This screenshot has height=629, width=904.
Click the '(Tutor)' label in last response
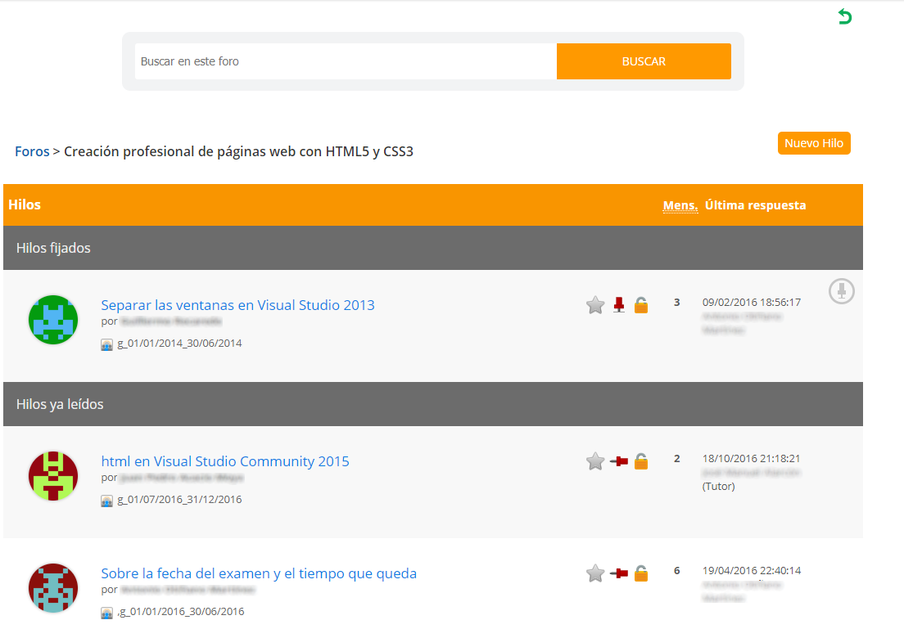tap(718, 486)
